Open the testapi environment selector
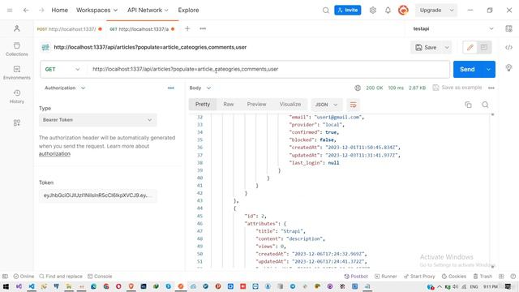 pyautogui.click(x=453, y=29)
